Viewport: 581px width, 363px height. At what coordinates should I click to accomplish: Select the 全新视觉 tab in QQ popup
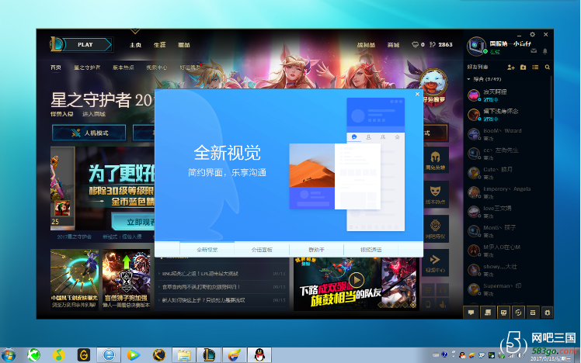(x=207, y=250)
